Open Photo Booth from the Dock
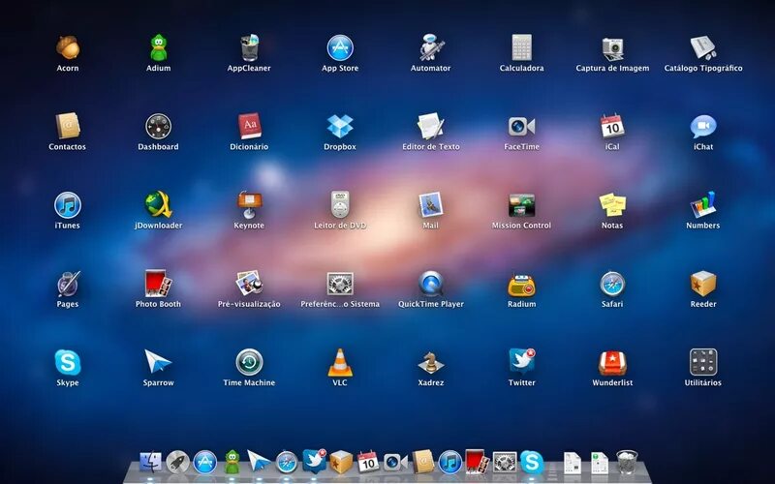This screenshot has width=775, height=484. click(477, 462)
